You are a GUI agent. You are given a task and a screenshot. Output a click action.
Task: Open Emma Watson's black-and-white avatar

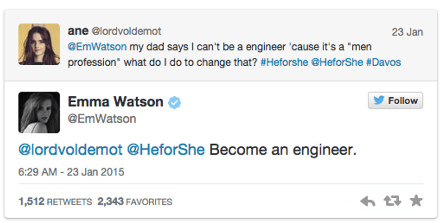[39, 113]
